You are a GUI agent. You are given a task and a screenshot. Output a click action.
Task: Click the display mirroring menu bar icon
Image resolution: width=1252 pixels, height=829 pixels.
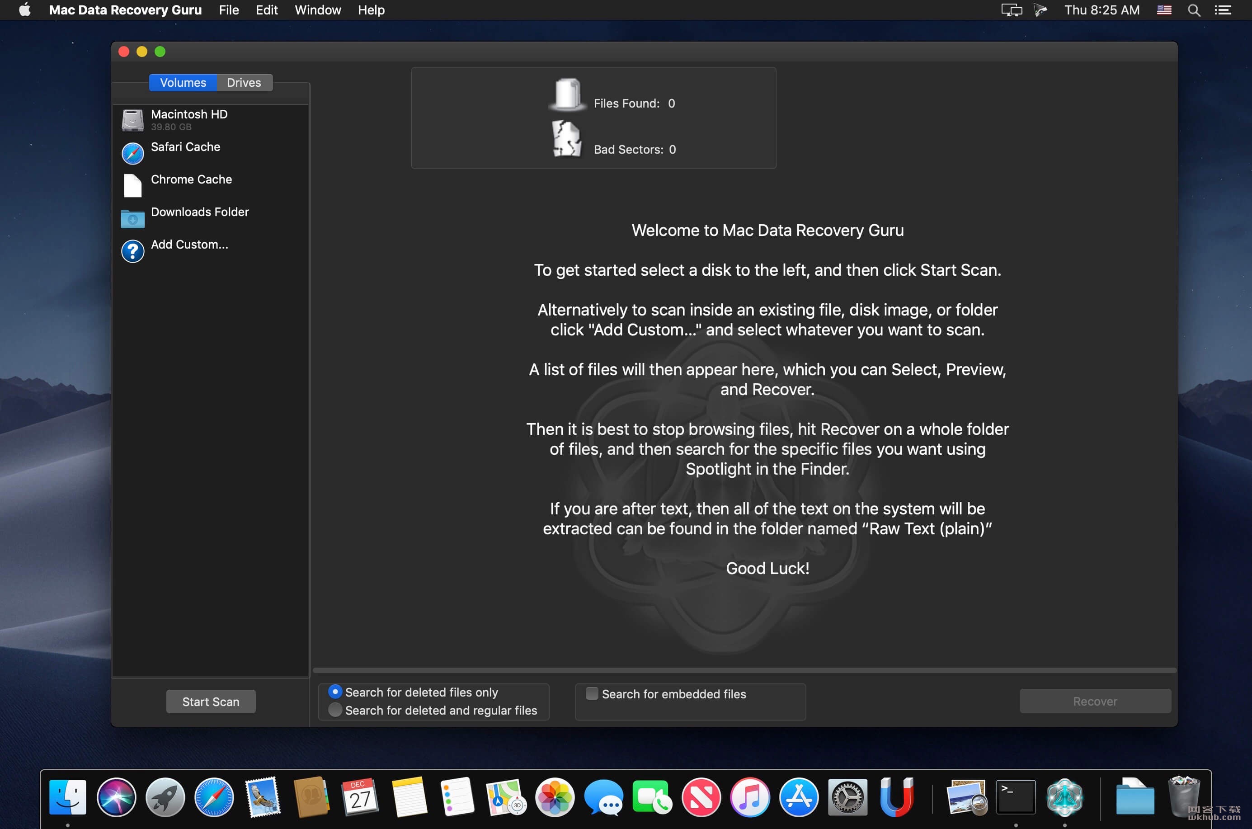click(x=1012, y=10)
